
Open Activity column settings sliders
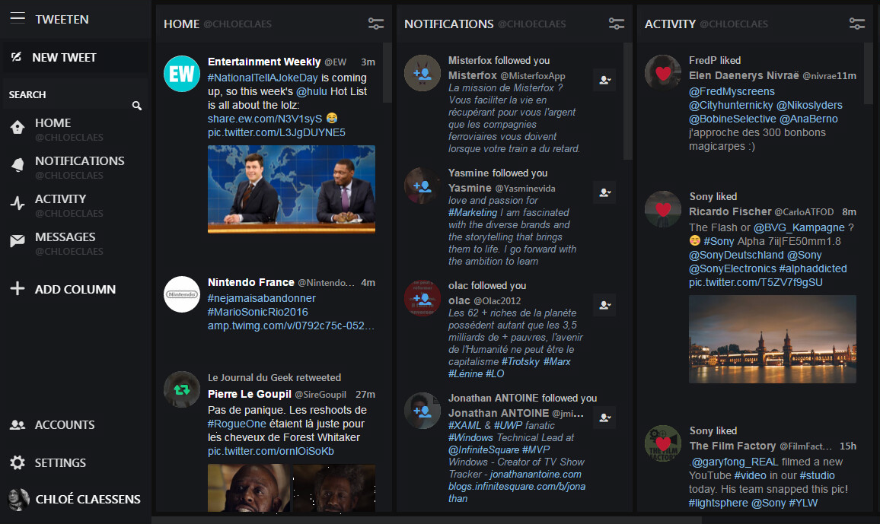857,24
